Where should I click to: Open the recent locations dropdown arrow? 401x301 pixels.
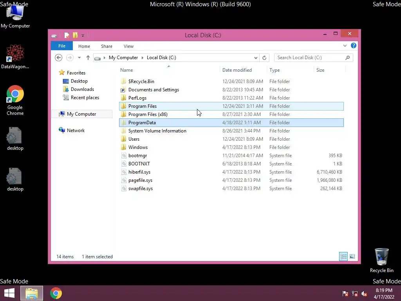(79, 58)
